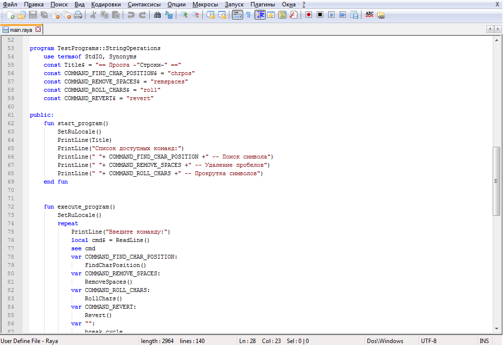The image size is (503, 345).
Task: Open a file using the folder icon
Action: pos(22,15)
